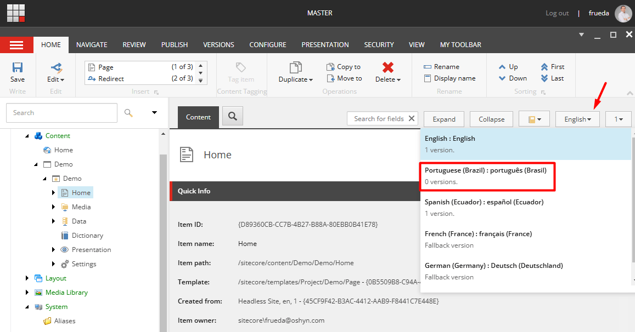Image resolution: width=635 pixels, height=332 pixels.
Task: Switch to the REVIEW ribbon tab
Action: click(x=134, y=45)
